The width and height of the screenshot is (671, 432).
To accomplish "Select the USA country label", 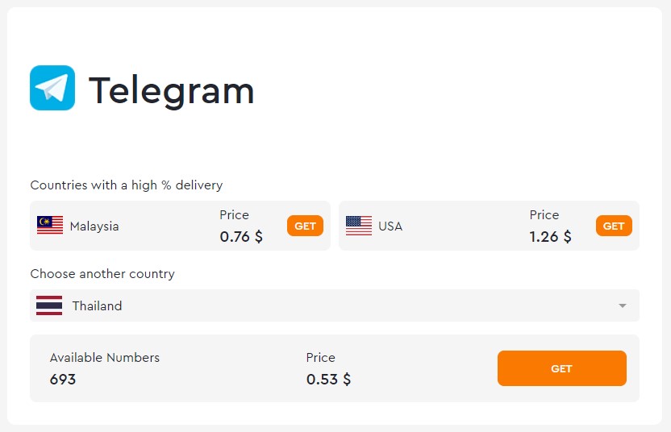I will tap(390, 226).
